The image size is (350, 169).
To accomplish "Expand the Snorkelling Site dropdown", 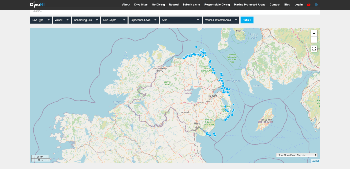I will pos(86,20).
